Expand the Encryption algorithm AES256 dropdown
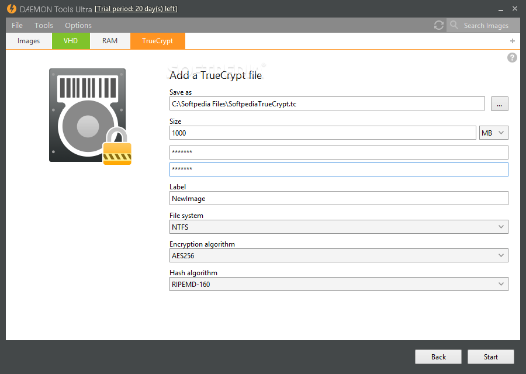The height and width of the screenshot is (374, 526). tap(339, 255)
